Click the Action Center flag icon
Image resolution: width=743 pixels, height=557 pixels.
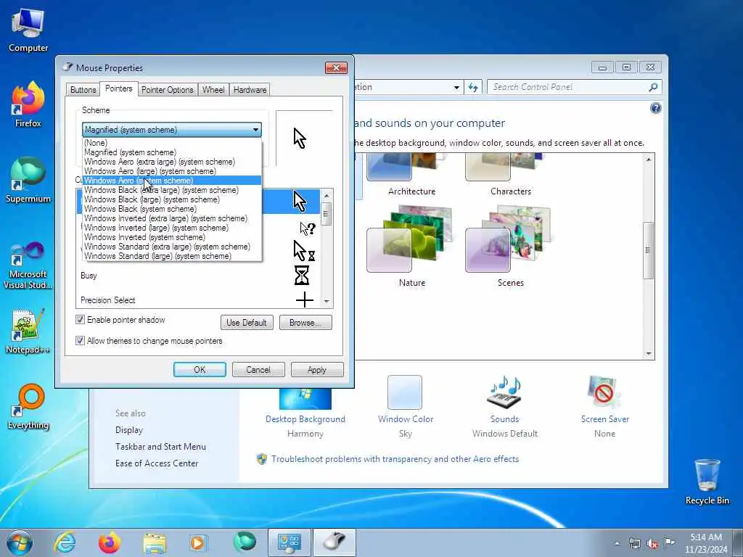click(669, 542)
